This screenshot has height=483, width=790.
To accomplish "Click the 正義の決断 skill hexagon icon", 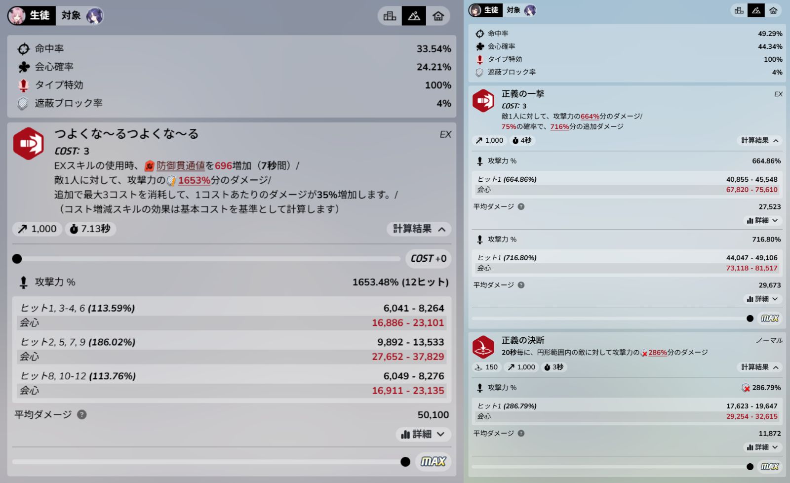I will [483, 347].
